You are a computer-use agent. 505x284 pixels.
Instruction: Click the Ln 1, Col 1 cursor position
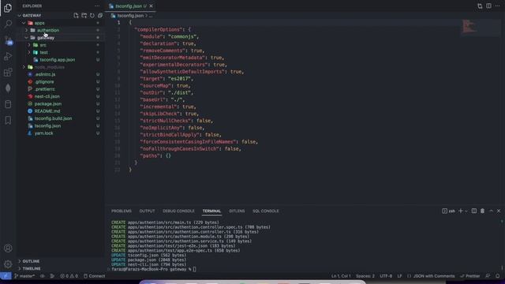(341, 276)
